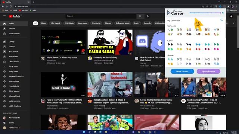Open Keyword Inspector in sidebar
The width and height of the screenshot is (239, 134).
coord(14,76)
